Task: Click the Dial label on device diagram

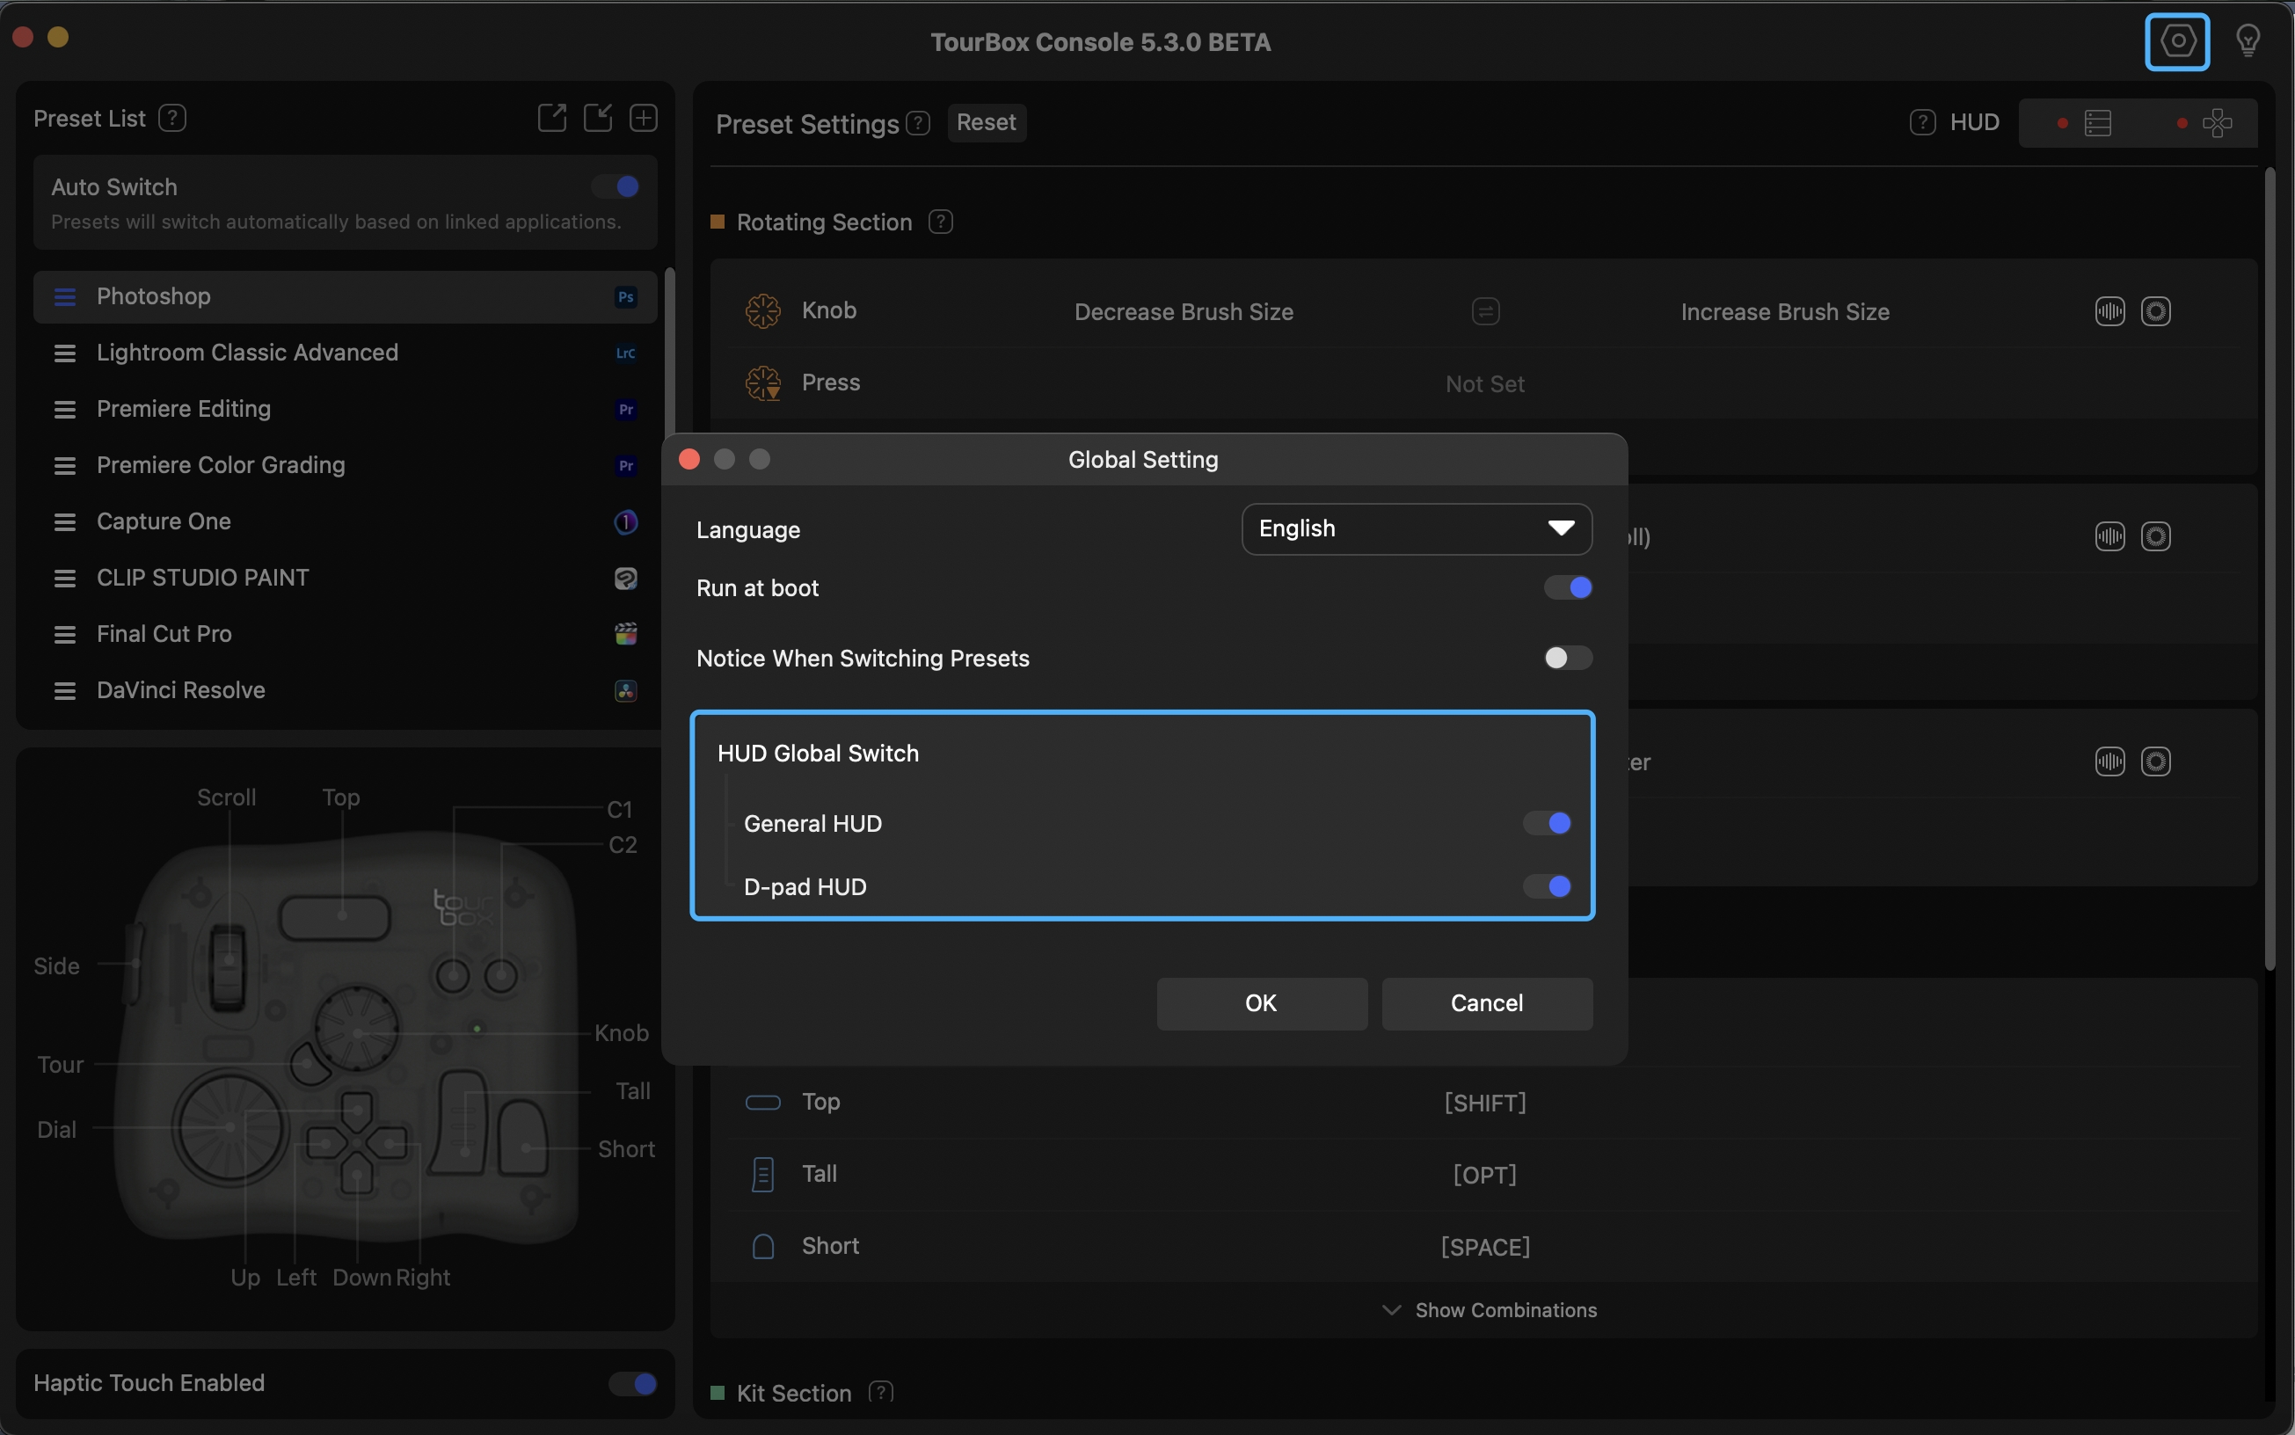Action: tap(57, 1129)
